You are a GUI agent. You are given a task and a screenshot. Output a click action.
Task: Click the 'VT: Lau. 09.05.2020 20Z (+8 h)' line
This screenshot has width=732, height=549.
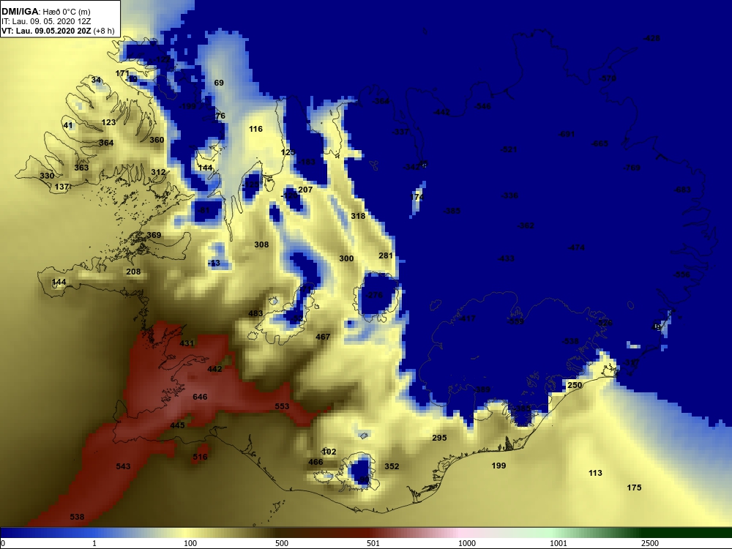(58, 31)
